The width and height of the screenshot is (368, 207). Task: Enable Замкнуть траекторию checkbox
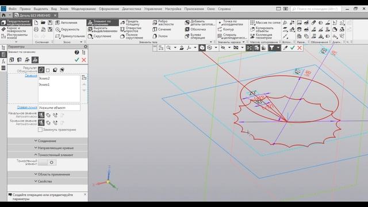(40, 129)
